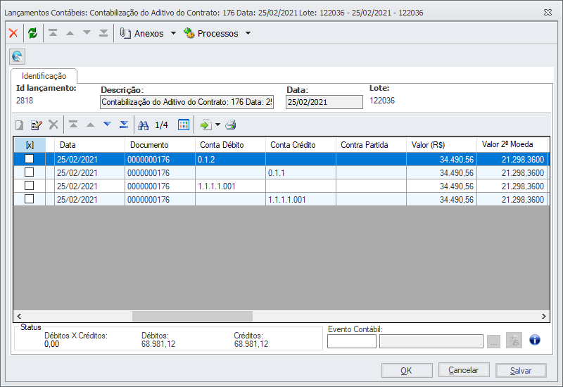Toggle the [x] select-all column header

click(x=30, y=145)
